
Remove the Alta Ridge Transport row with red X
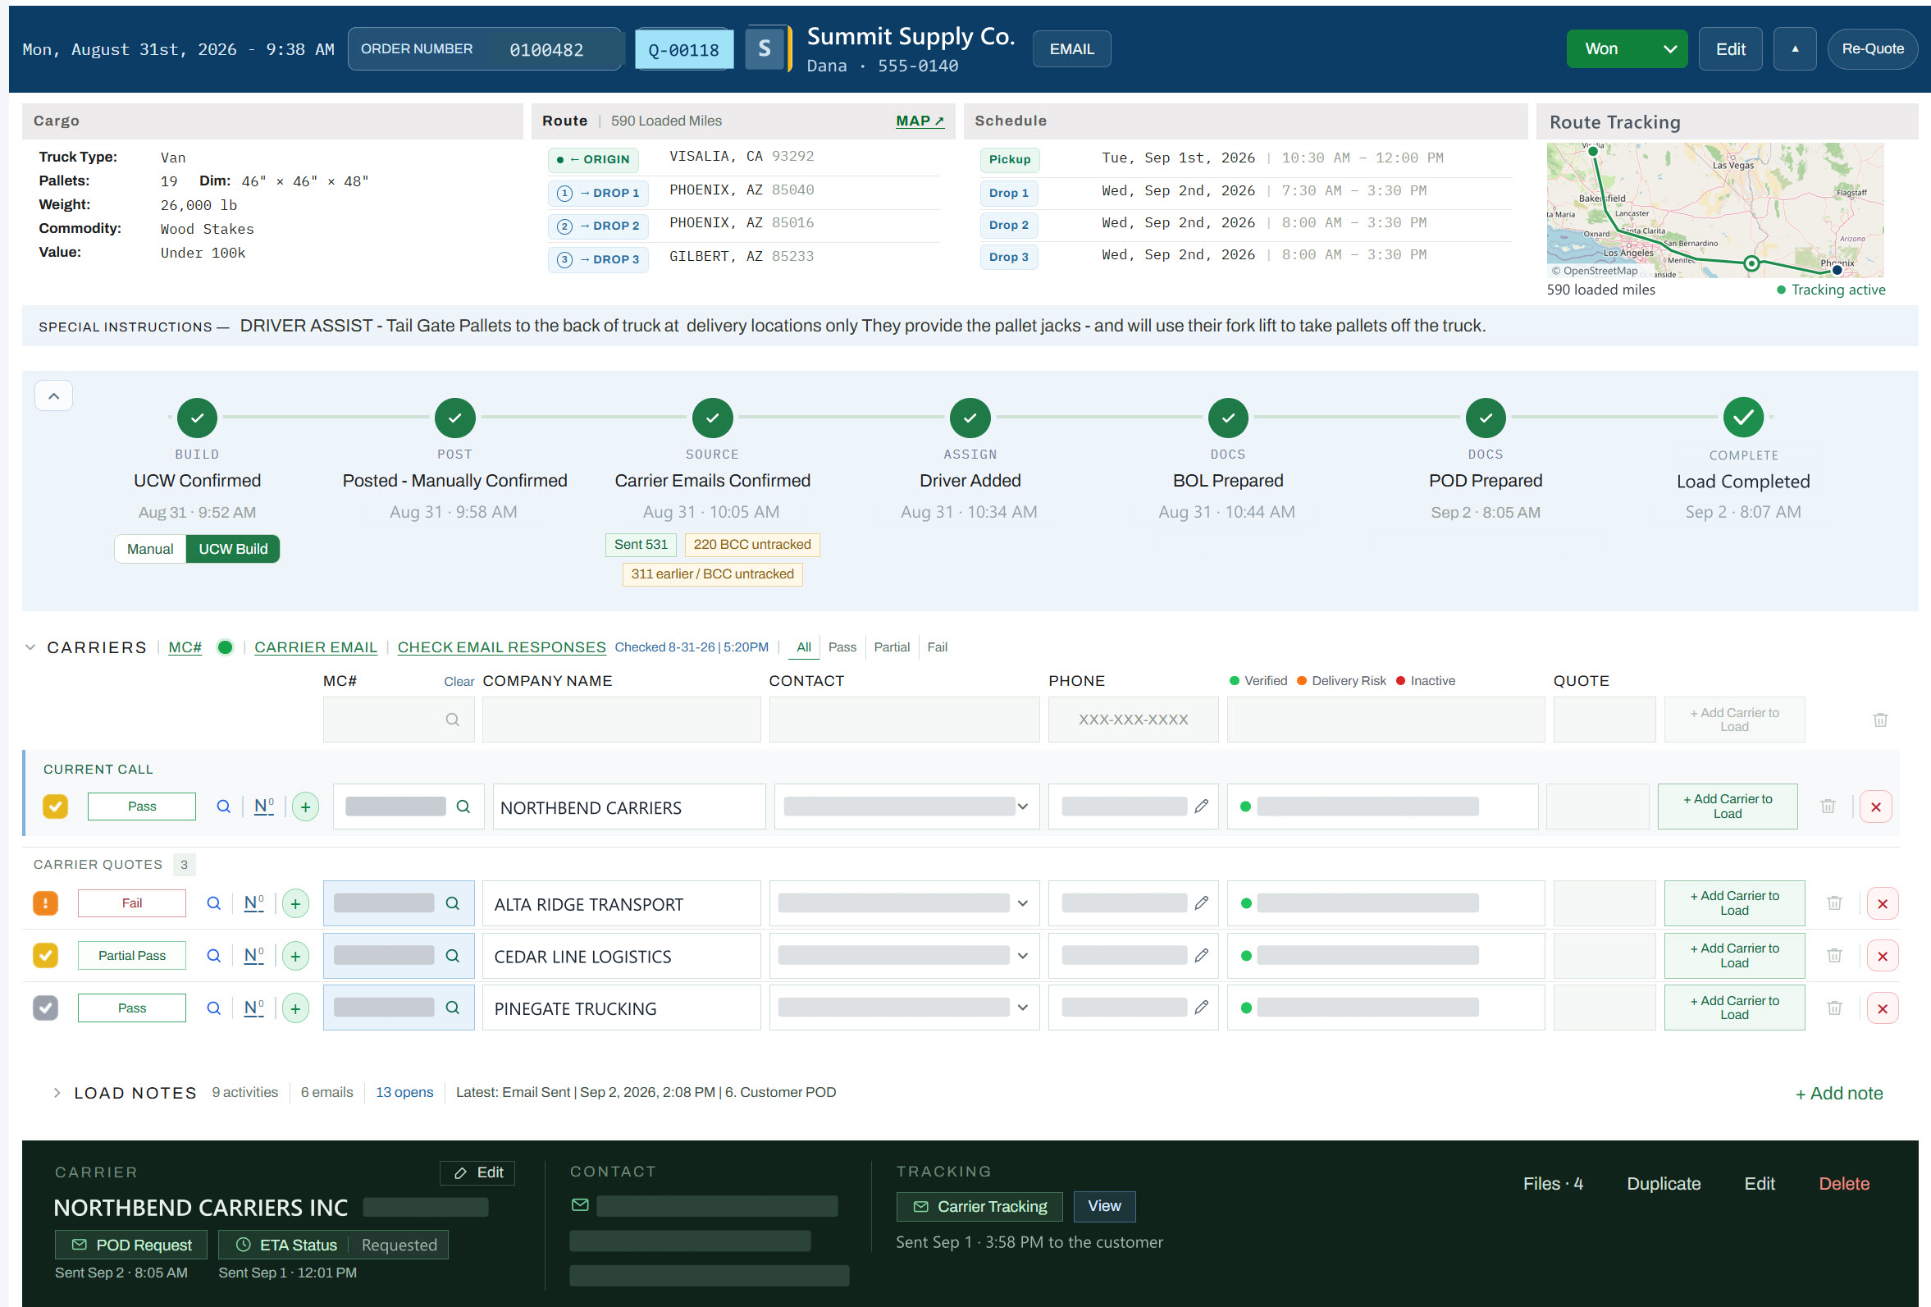(1882, 904)
